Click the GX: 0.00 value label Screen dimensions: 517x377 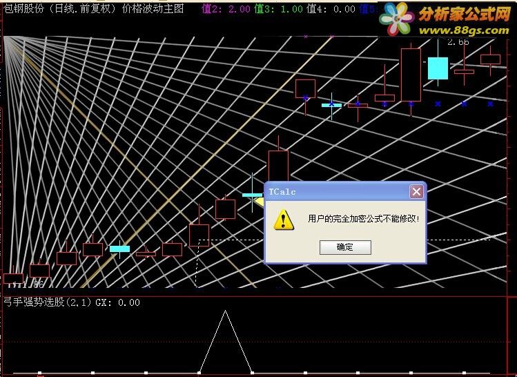tap(118, 302)
